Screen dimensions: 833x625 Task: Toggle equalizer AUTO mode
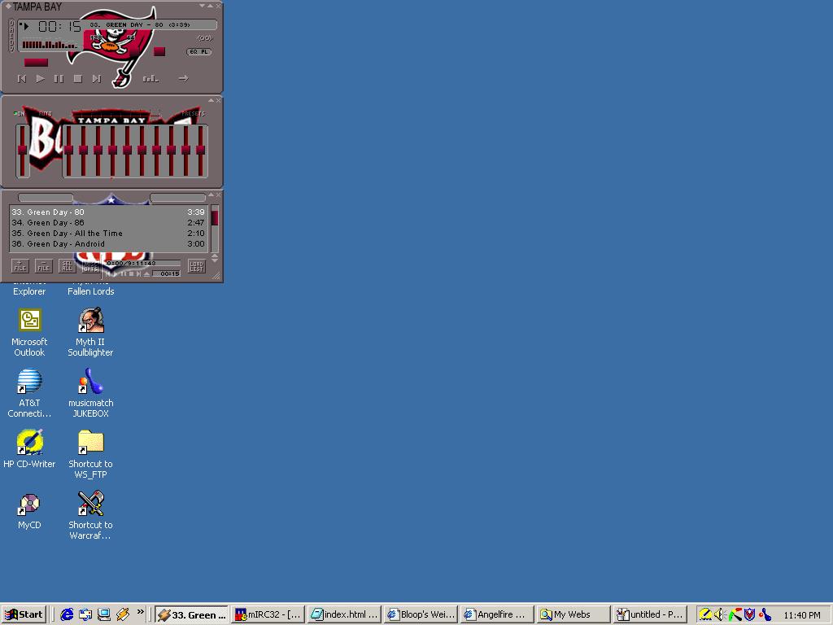[x=46, y=114]
